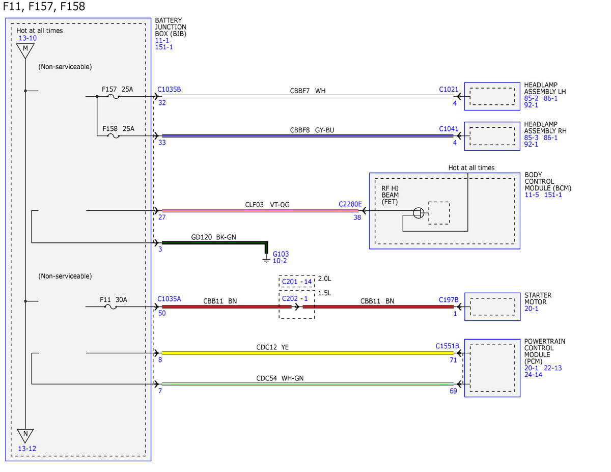
Task: Open connector C1035B link
Action: tap(169, 90)
